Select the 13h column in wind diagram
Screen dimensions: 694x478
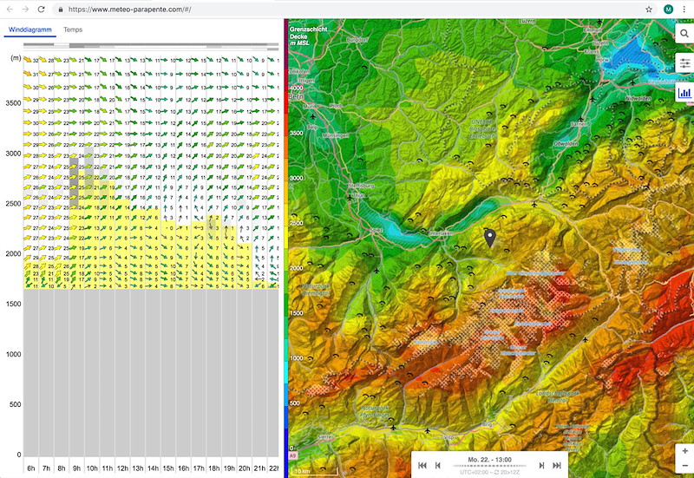[137, 468]
